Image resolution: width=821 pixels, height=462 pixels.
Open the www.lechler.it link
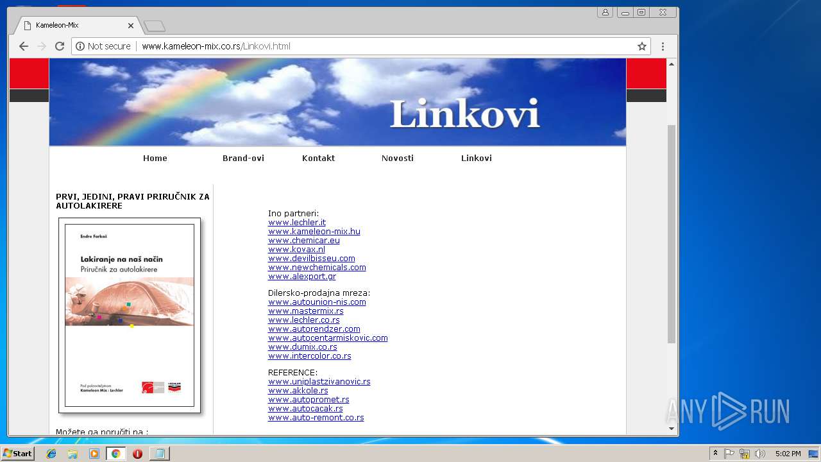pyautogui.click(x=297, y=223)
